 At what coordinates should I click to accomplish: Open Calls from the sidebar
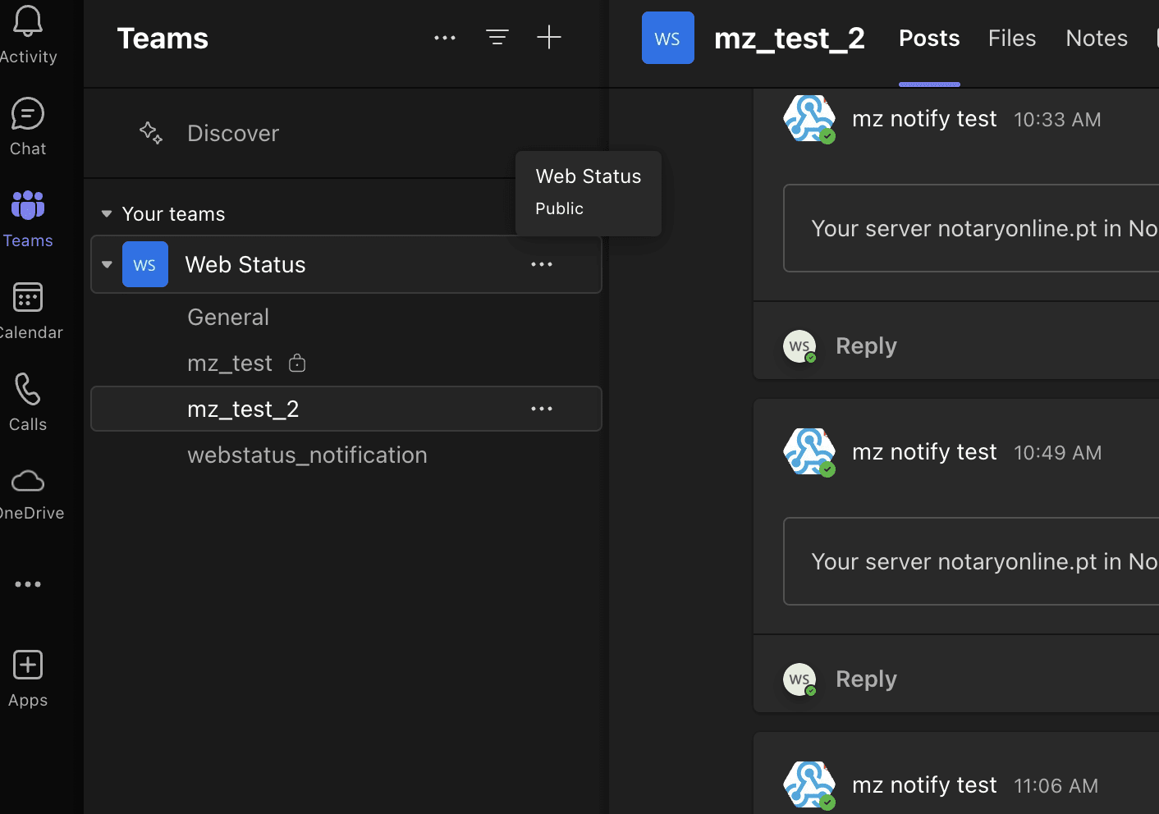(28, 391)
